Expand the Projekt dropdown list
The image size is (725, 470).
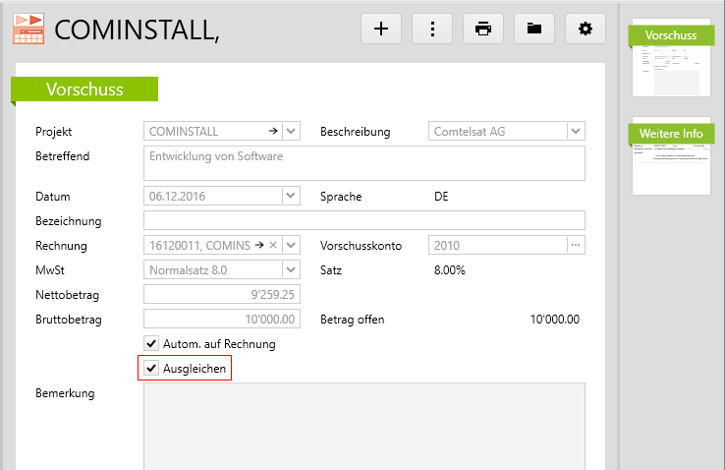291,132
